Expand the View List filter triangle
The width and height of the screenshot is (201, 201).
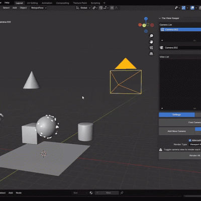[x=162, y=109]
